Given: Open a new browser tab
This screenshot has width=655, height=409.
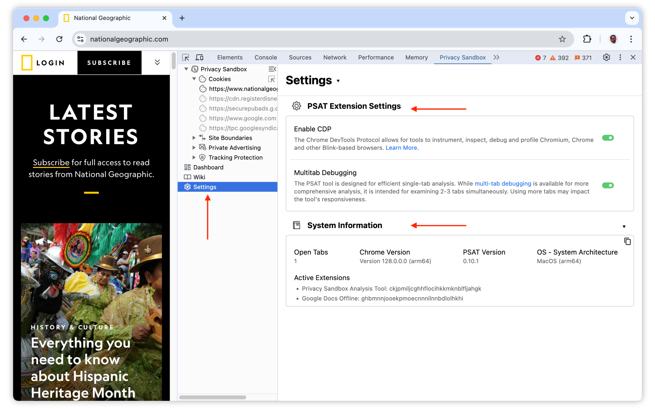Looking at the screenshot, I should [x=182, y=18].
